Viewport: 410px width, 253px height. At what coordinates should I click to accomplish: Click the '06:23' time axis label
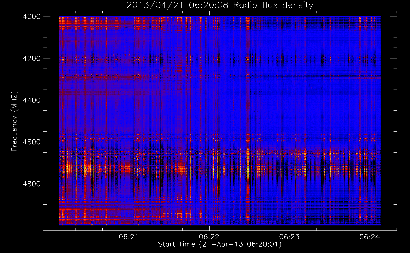(x=289, y=237)
